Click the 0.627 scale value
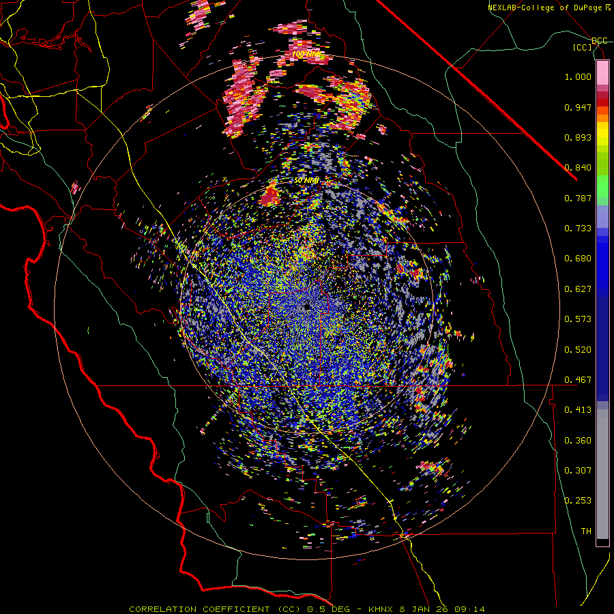This screenshot has width=614, height=614. (578, 289)
